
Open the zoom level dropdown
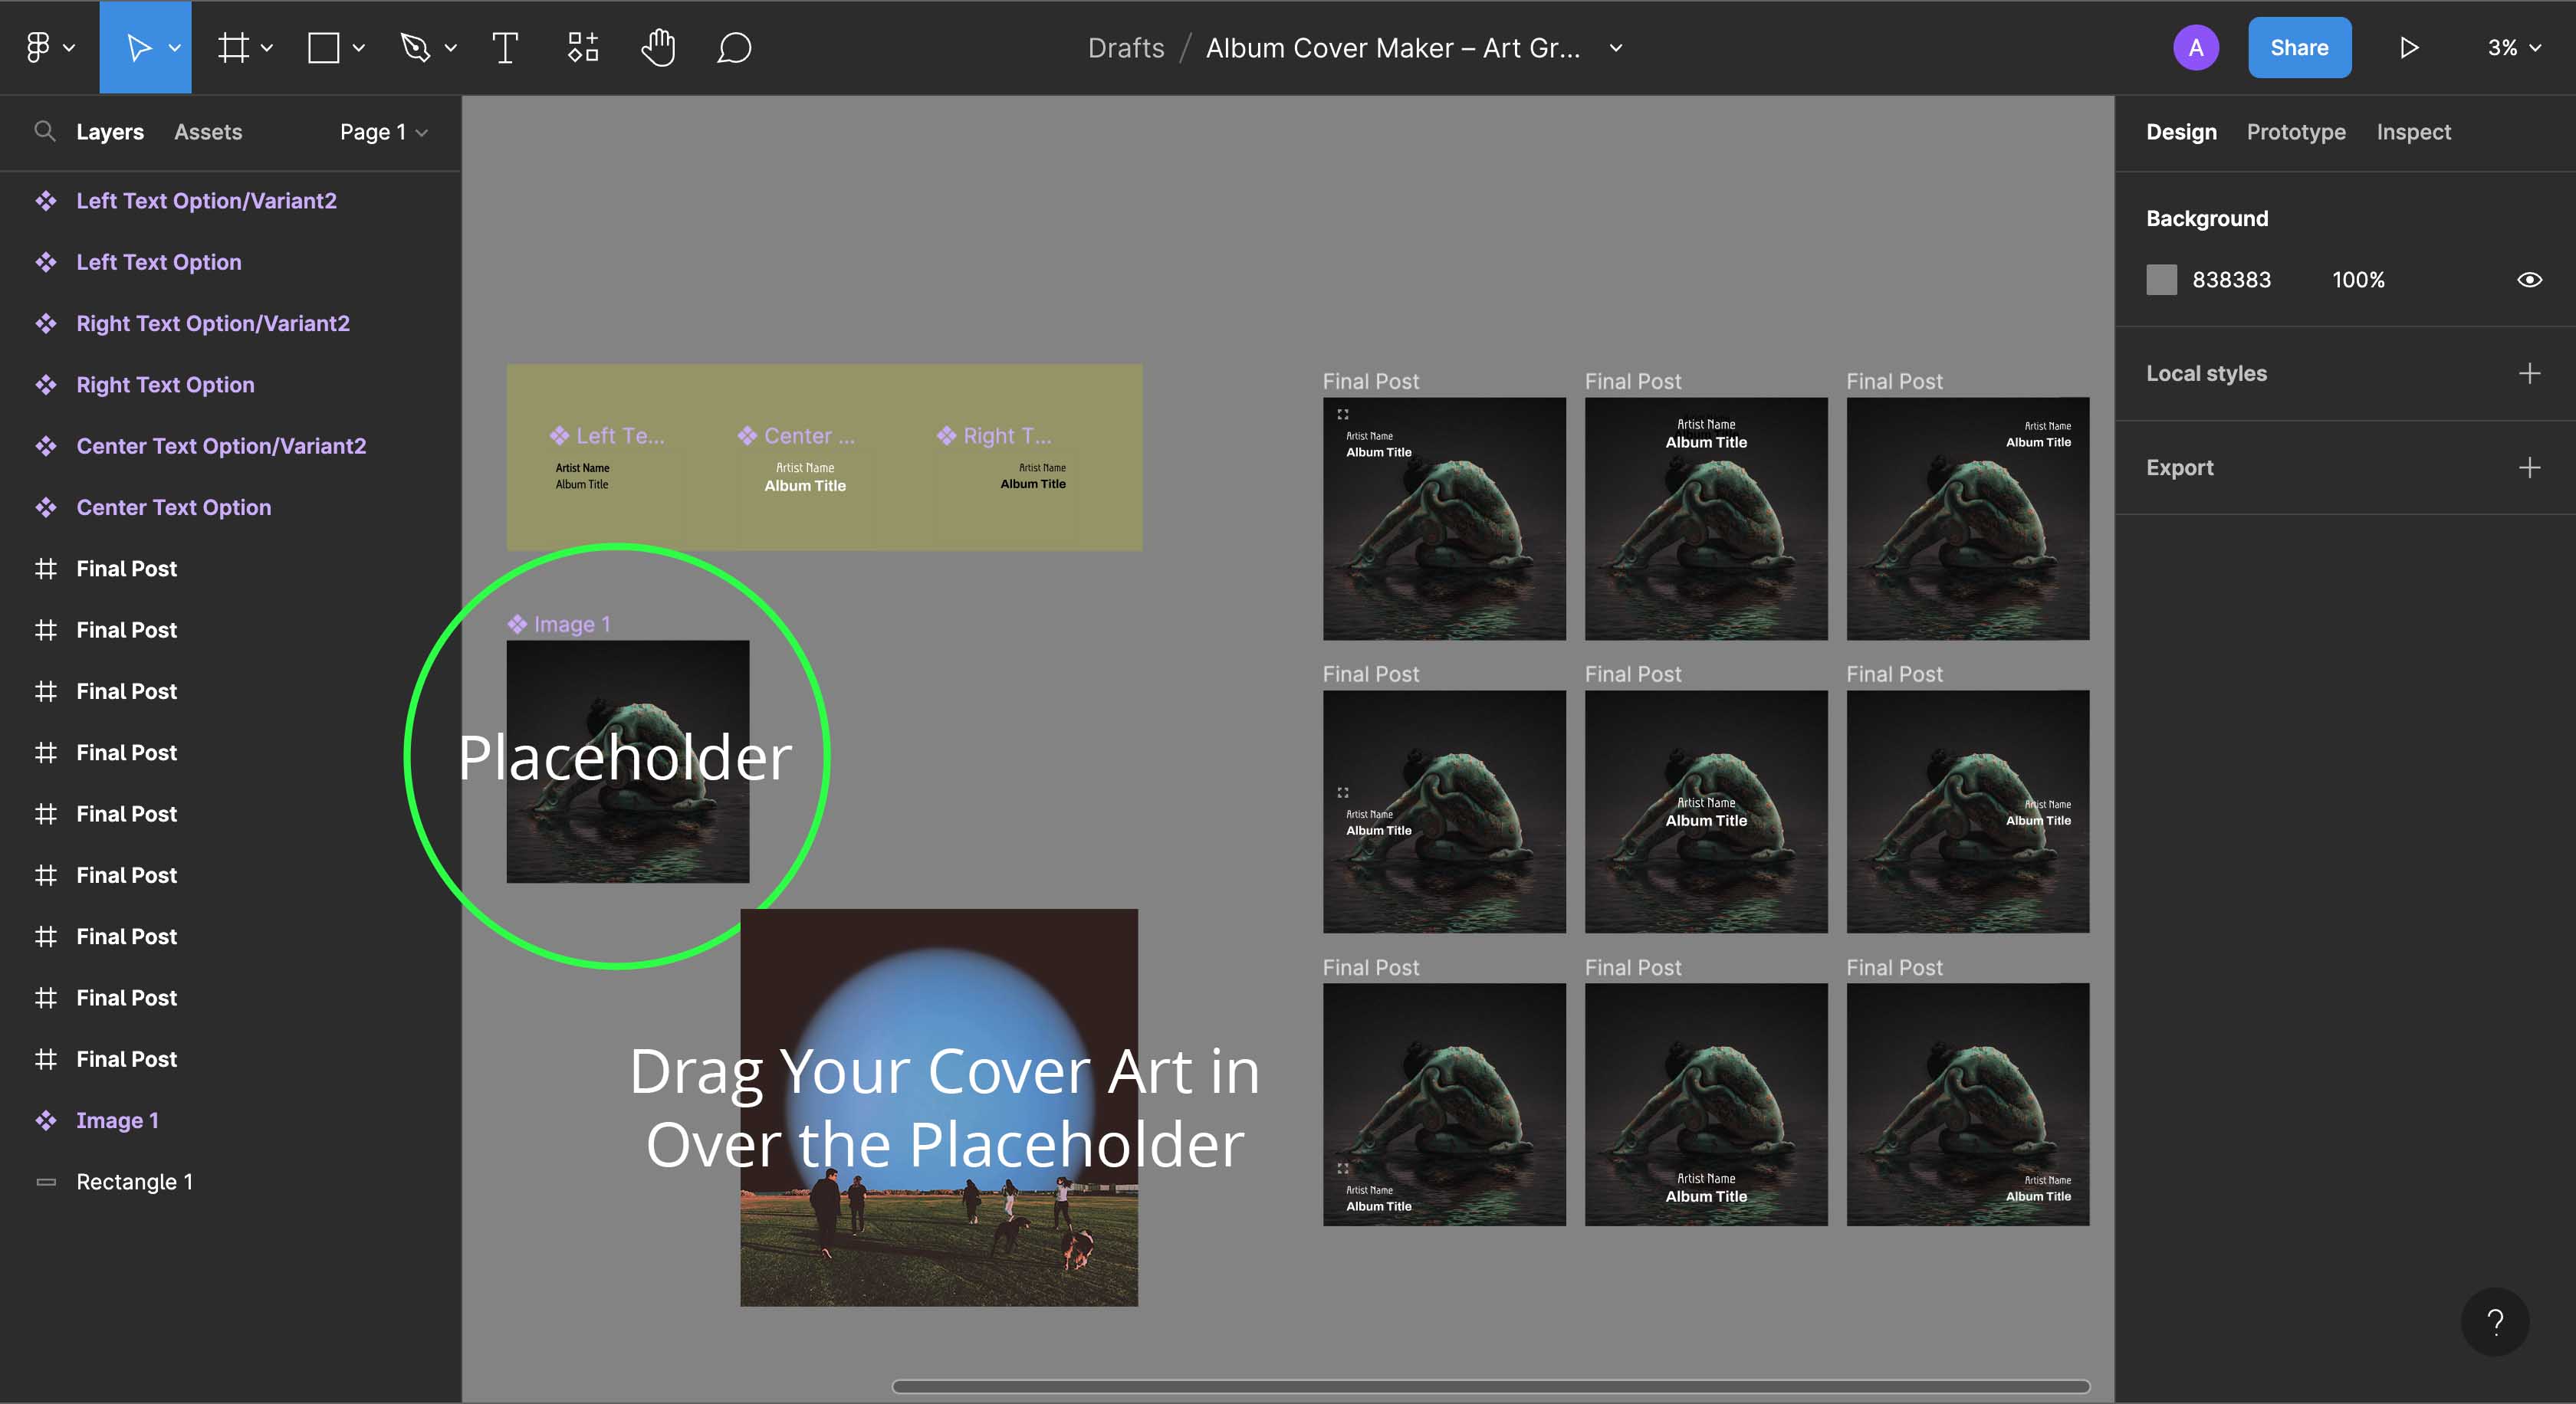(2513, 48)
